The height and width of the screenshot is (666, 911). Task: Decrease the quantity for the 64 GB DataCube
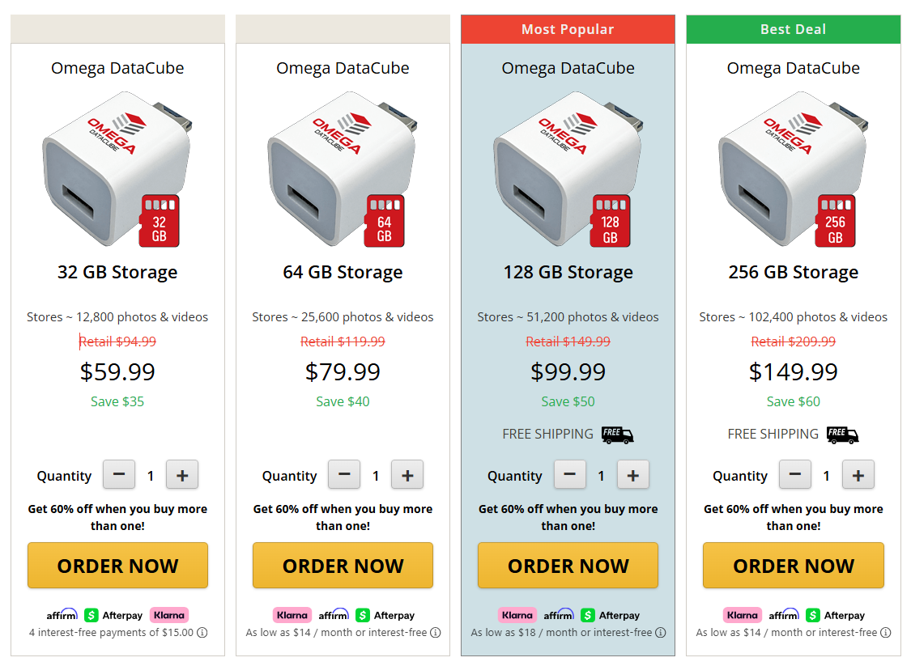[344, 474]
